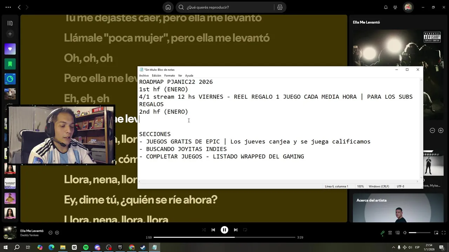Open Spotify notifications bell
The width and height of the screenshot is (449, 252).
pos(386,7)
